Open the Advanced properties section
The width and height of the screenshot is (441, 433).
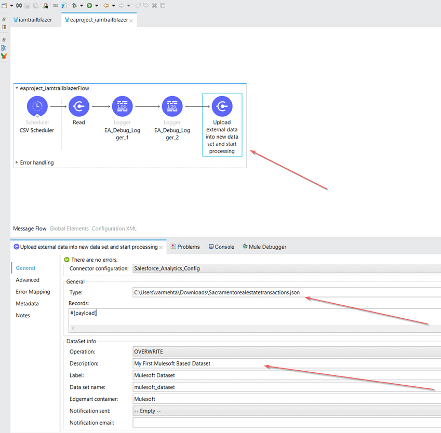[28, 280]
